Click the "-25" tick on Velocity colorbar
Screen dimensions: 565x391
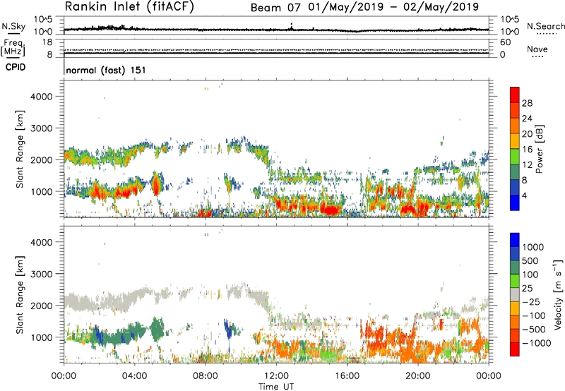click(x=532, y=301)
